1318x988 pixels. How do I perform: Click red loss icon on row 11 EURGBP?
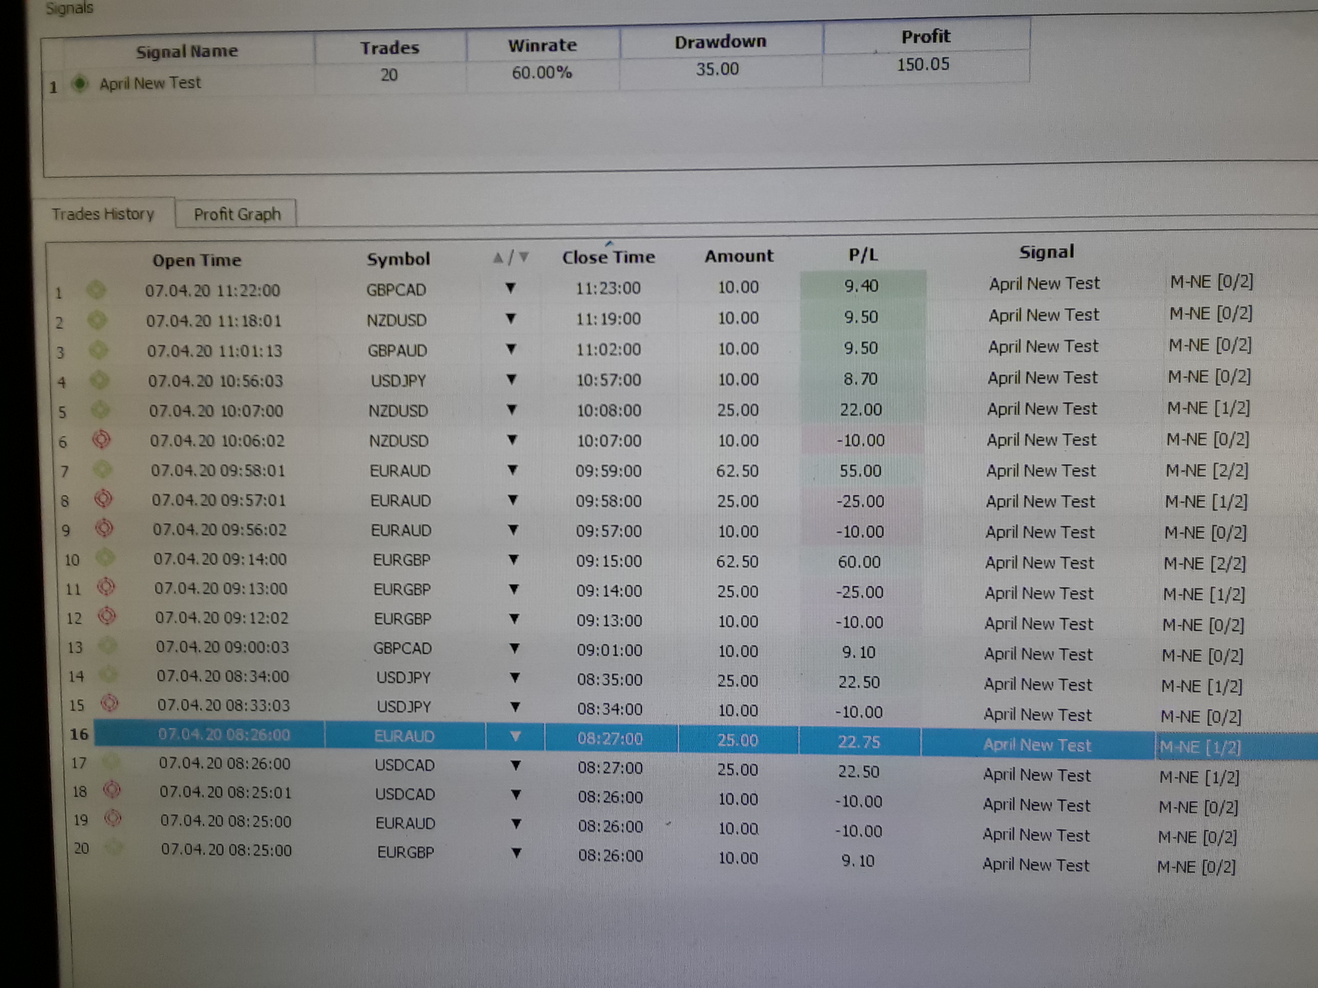coord(105,587)
